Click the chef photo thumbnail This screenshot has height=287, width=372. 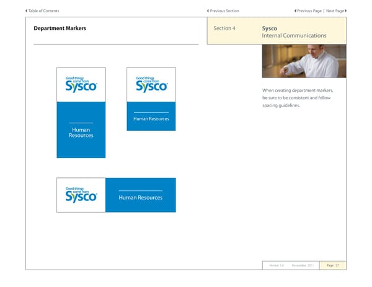coord(299,61)
